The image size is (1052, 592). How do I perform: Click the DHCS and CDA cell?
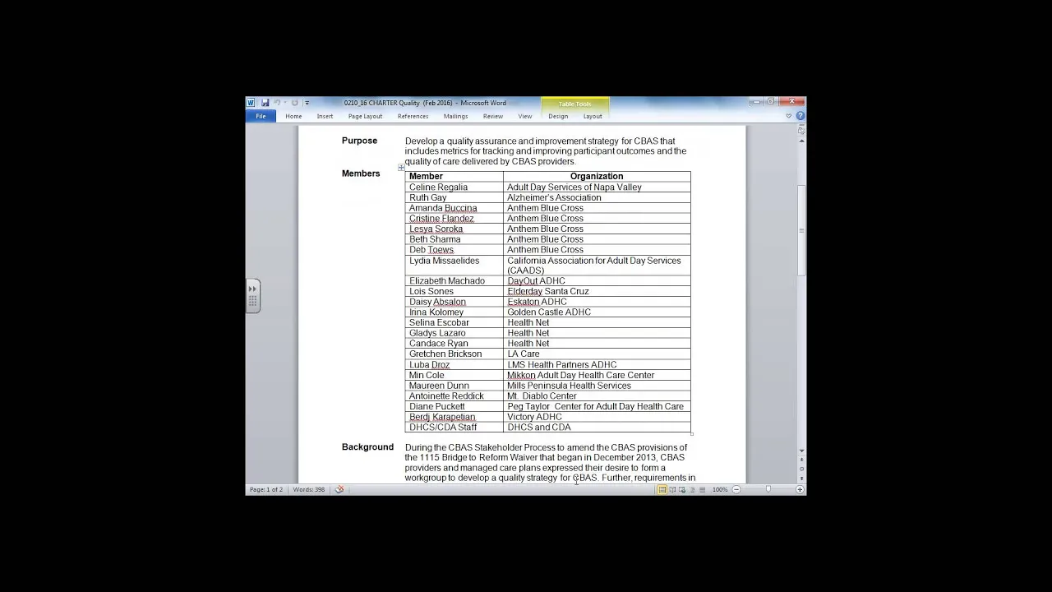[x=597, y=427]
